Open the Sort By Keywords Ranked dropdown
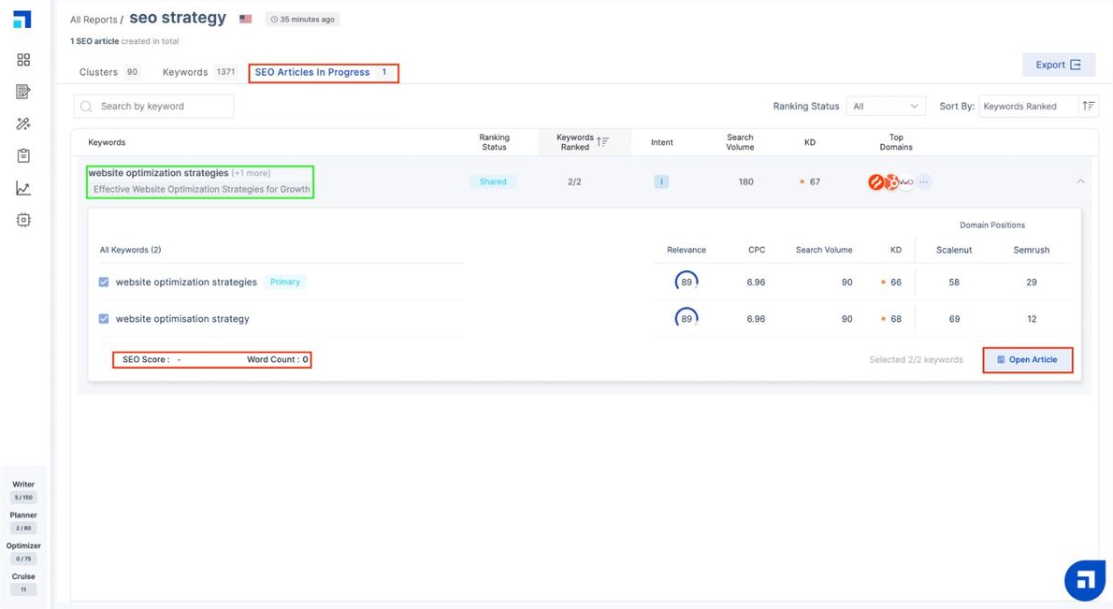 coord(1029,106)
